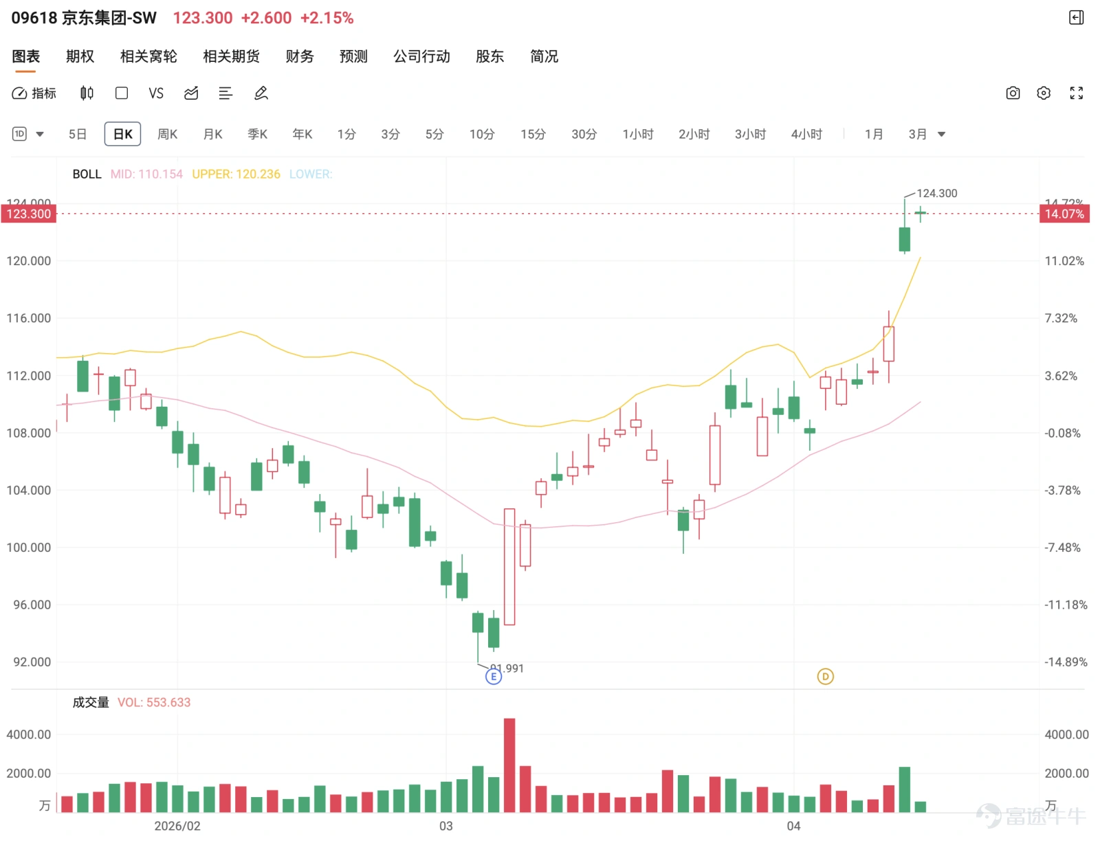Click the 2026/02 date axis label

[177, 826]
